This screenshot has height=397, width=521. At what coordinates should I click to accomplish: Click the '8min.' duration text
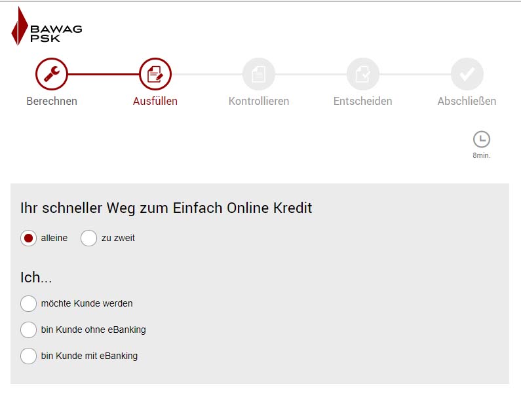click(482, 155)
